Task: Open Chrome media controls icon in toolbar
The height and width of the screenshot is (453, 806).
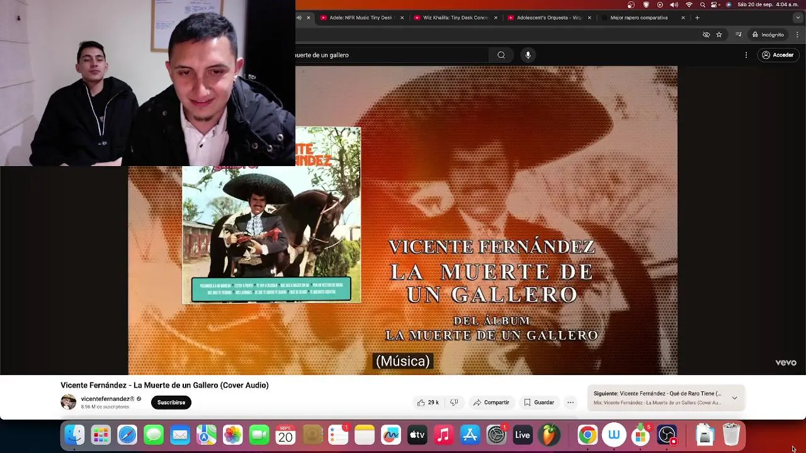Action: (738, 35)
